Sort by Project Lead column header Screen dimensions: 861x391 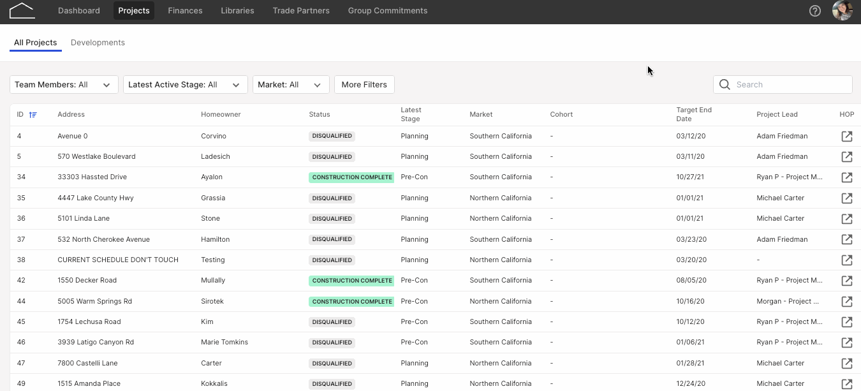pyautogui.click(x=777, y=115)
